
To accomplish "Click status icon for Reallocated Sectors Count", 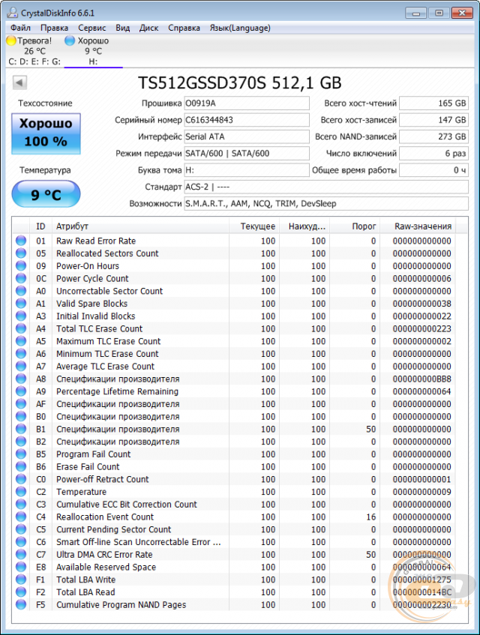I will click(x=21, y=253).
